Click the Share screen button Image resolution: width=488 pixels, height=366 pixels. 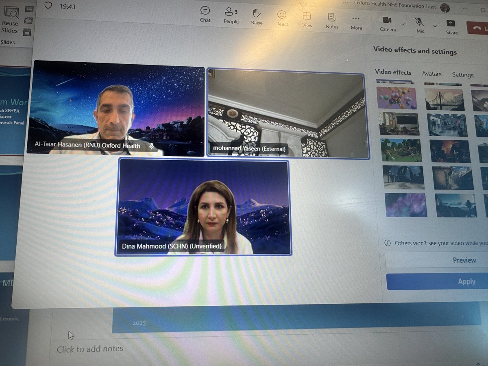pos(451,27)
